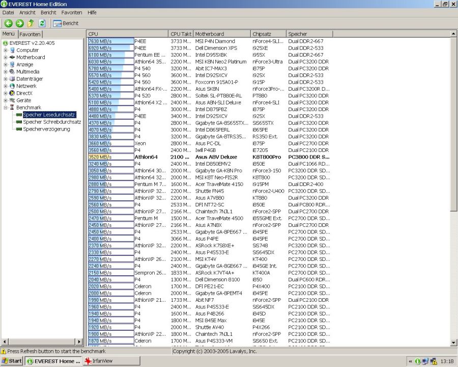Screen dimensions: 458x367
Task: Open the Bericht menu
Action: (48, 13)
